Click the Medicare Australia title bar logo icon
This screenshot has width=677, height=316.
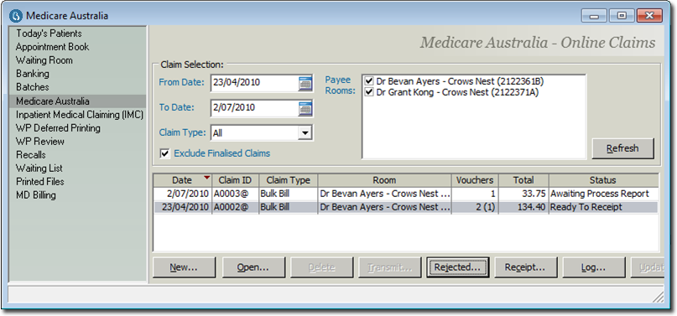tap(16, 16)
